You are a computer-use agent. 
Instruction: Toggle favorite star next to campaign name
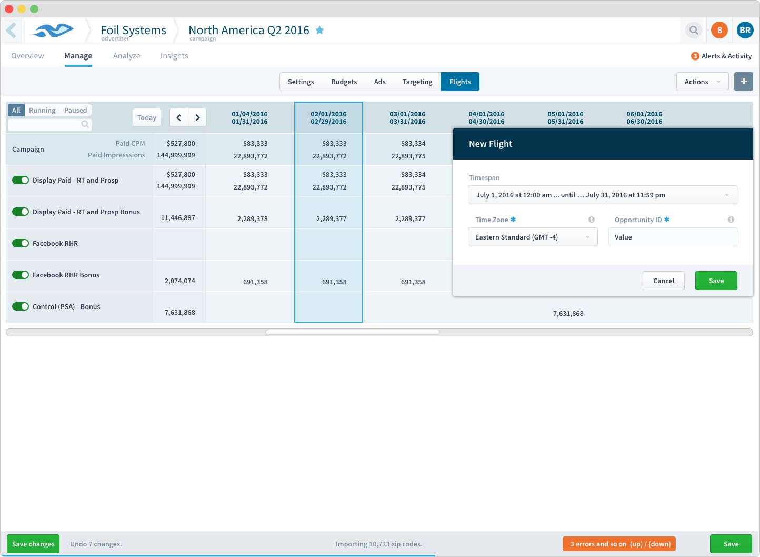tap(319, 30)
